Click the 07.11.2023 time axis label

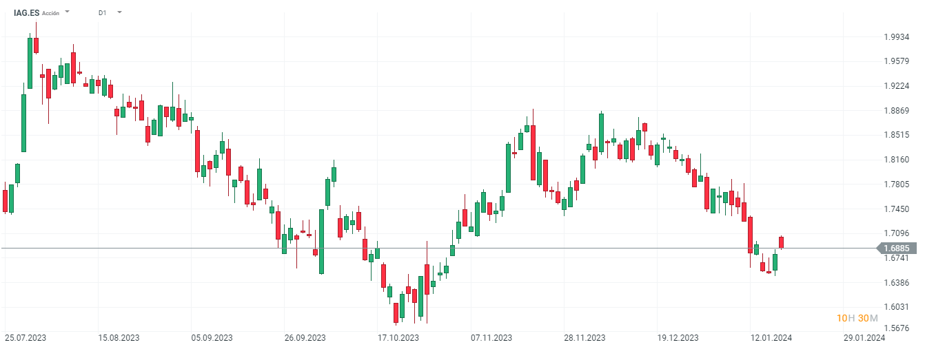click(x=491, y=337)
